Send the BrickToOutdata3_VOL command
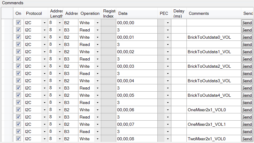This screenshot has height=143, width=254. tap(247, 81)
